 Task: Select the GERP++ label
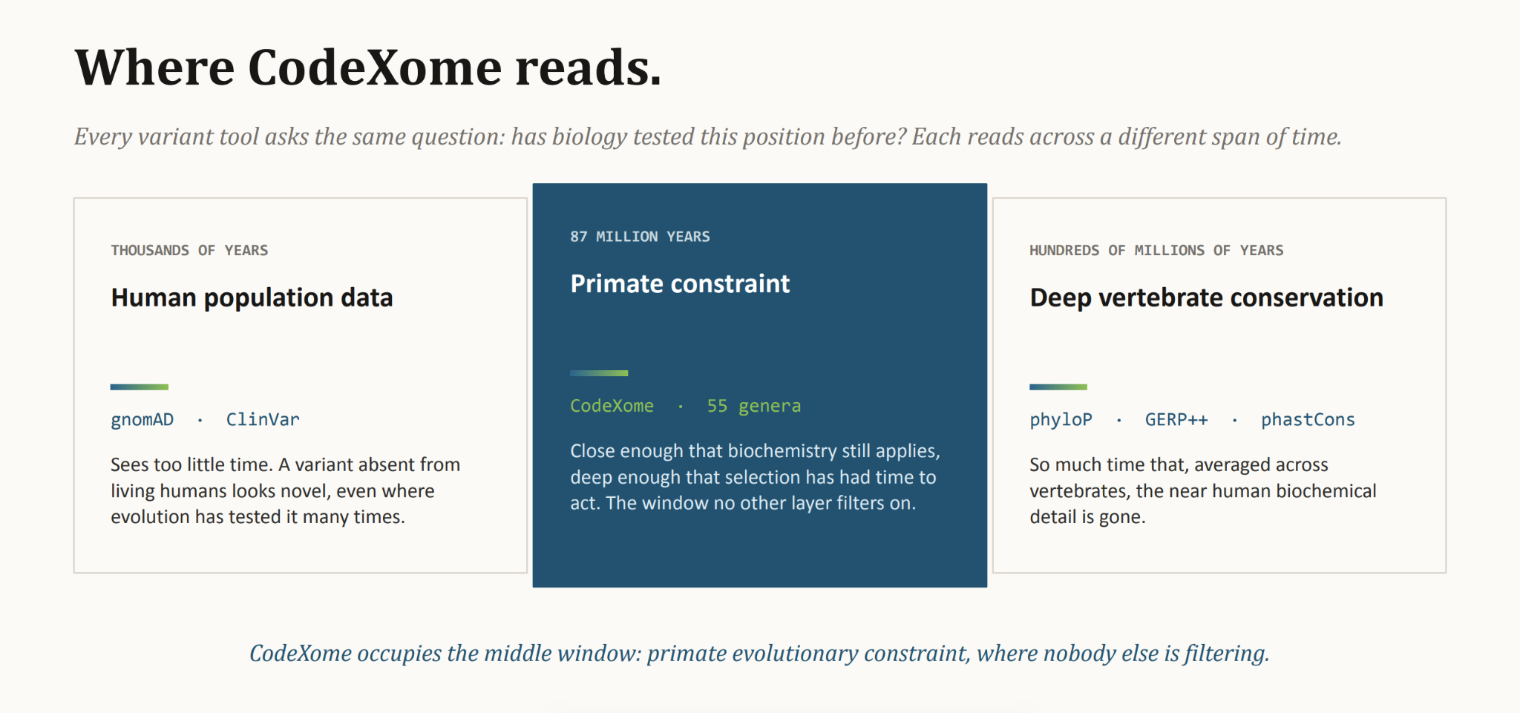pyautogui.click(x=1176, y=420)
